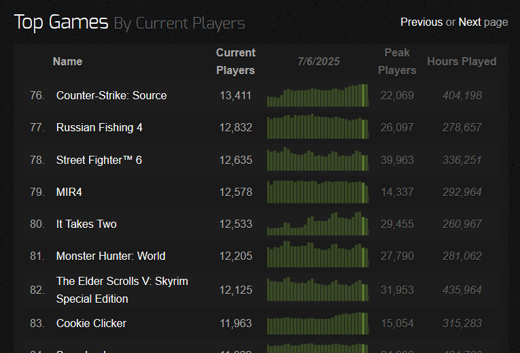Click peak players value 27,790

coord(397,256)
